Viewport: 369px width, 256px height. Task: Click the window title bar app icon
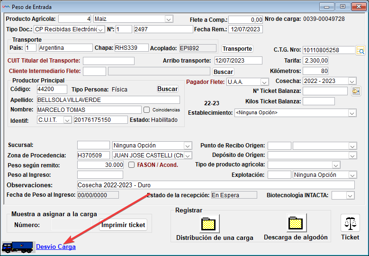pos(6,7)
